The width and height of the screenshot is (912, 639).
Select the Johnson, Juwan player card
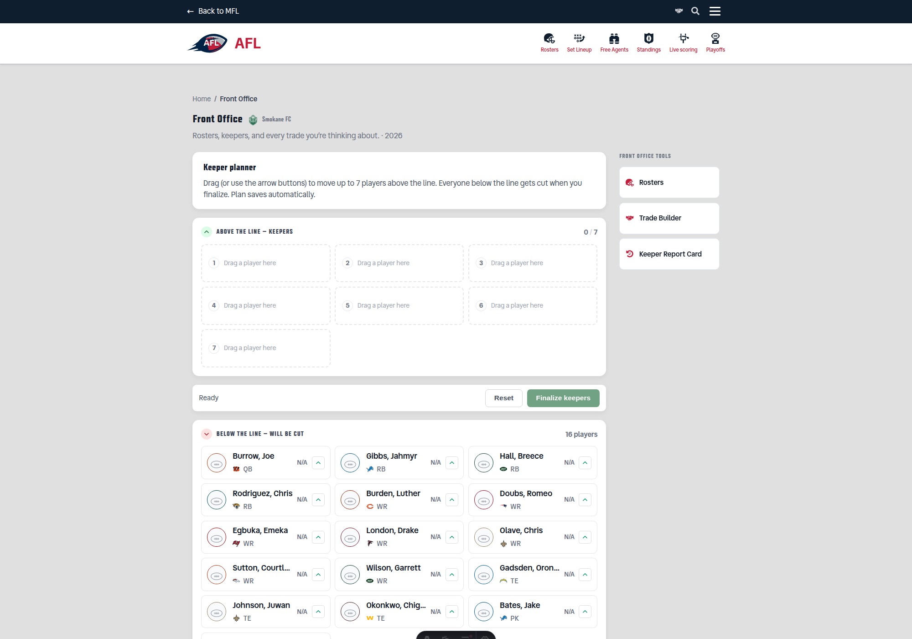[266, 612]
